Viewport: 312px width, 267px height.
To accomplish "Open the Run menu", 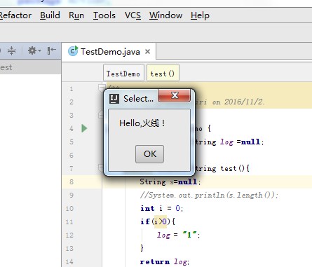I will (x=76, y=15).
